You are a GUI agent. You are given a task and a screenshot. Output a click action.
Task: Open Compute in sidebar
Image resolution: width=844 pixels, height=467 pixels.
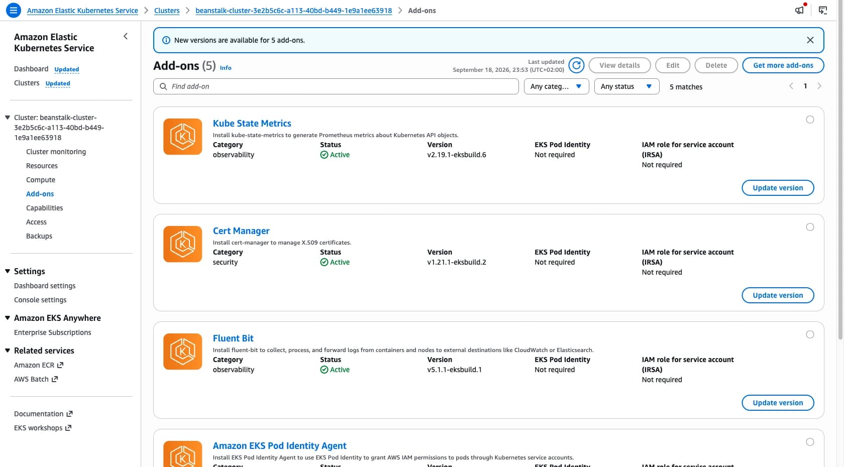point(41,180)
